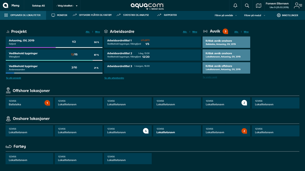Click the Andenessanden location text
This screenshot has height=171, width=305.
pyautogui.click(x=17, y=69)
